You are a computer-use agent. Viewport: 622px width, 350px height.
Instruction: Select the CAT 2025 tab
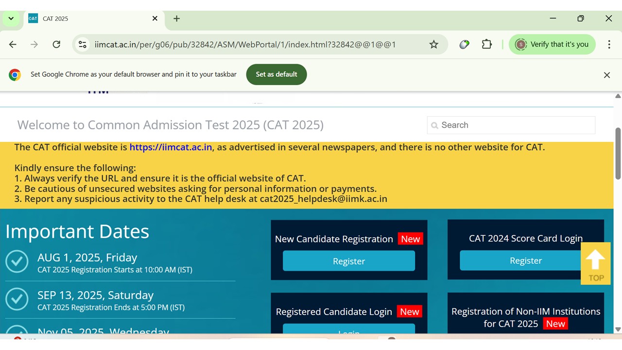[x=87, y=18]
